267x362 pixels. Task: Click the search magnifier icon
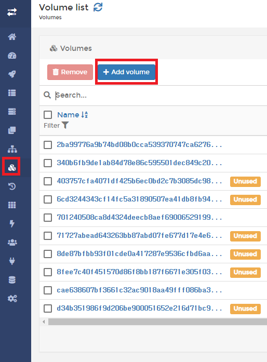pos(47,95)
